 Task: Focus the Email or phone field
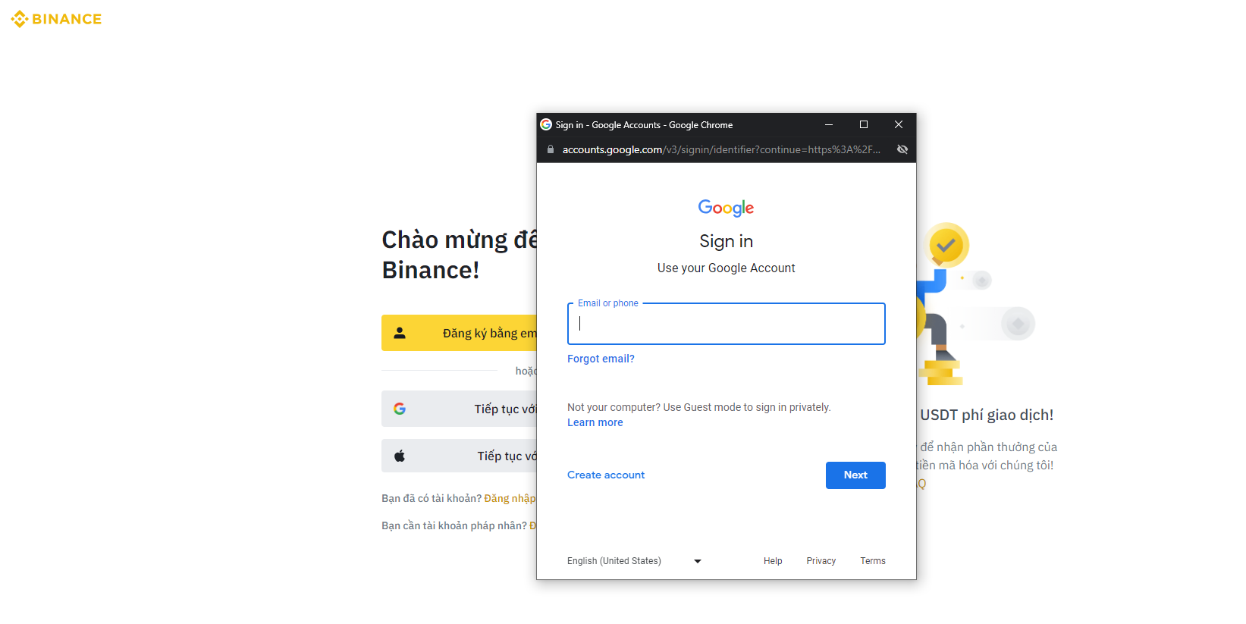pos(726,324)
